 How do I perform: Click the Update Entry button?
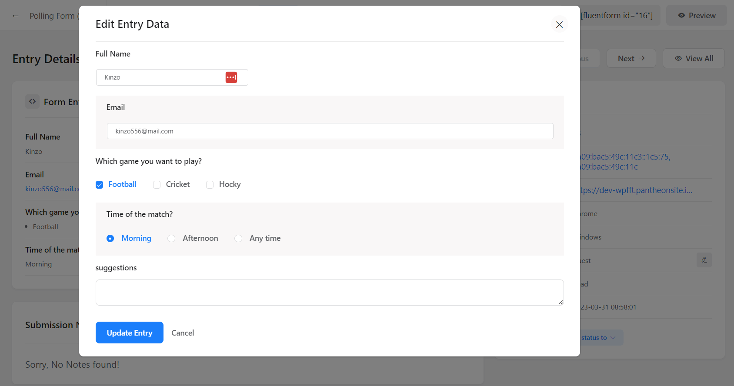point(130,333)
